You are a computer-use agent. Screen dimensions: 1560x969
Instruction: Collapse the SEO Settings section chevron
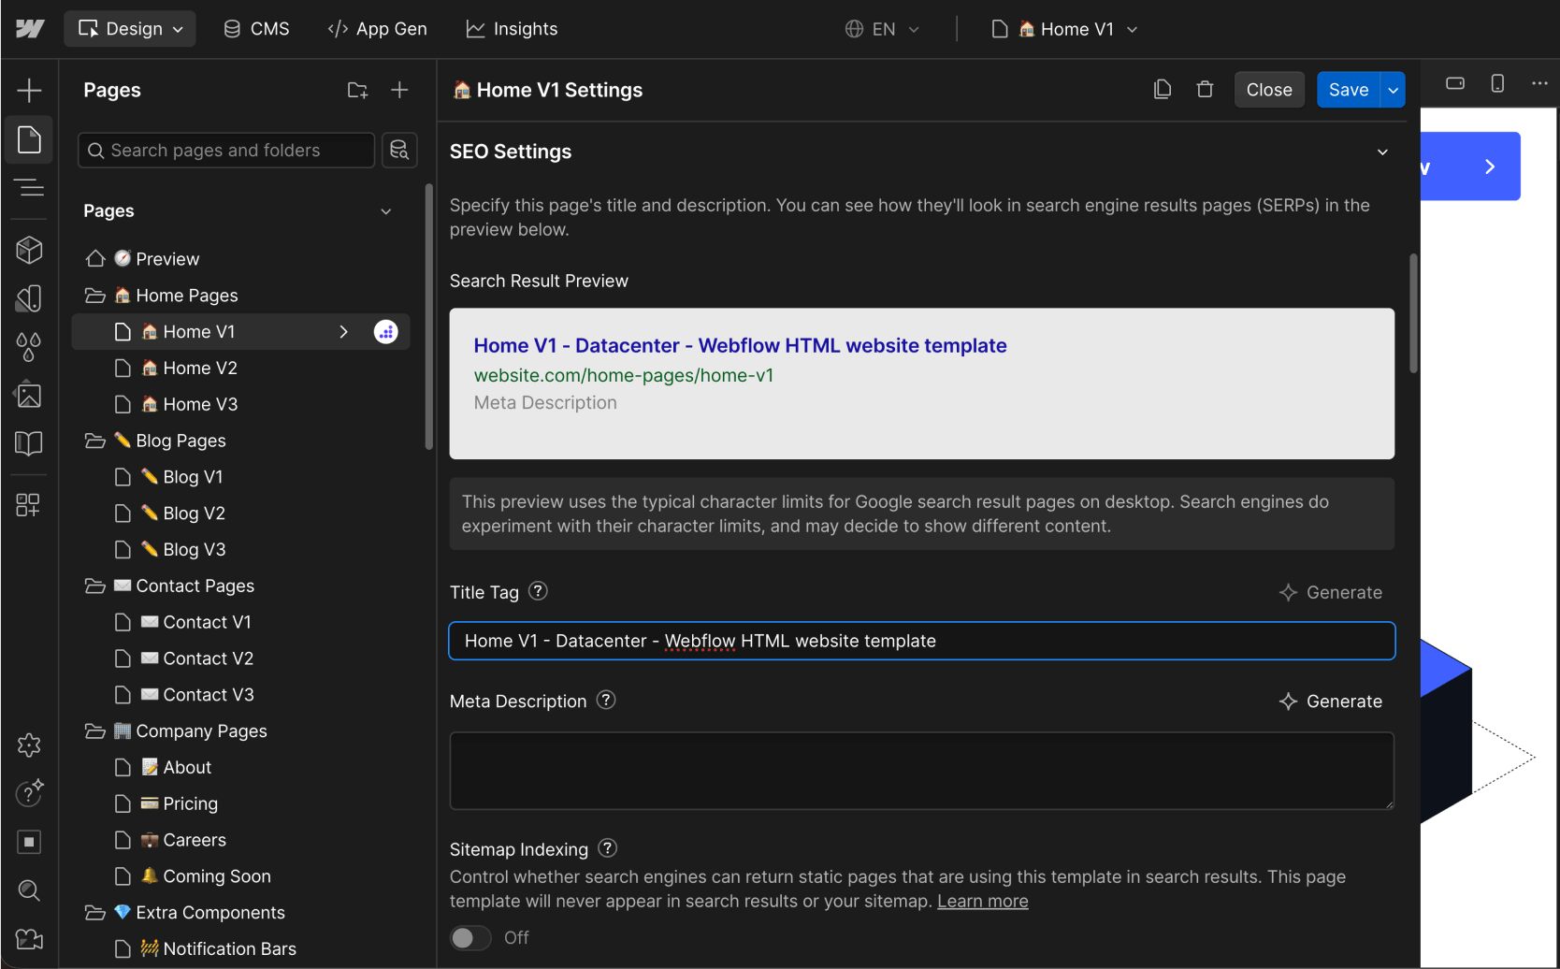[x=1383, y=151]
